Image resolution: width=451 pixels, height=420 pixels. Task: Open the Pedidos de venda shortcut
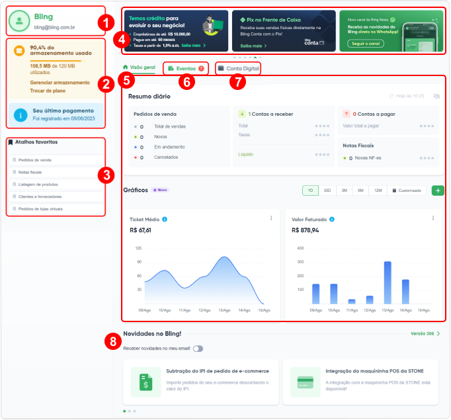[x=56, y=160]
